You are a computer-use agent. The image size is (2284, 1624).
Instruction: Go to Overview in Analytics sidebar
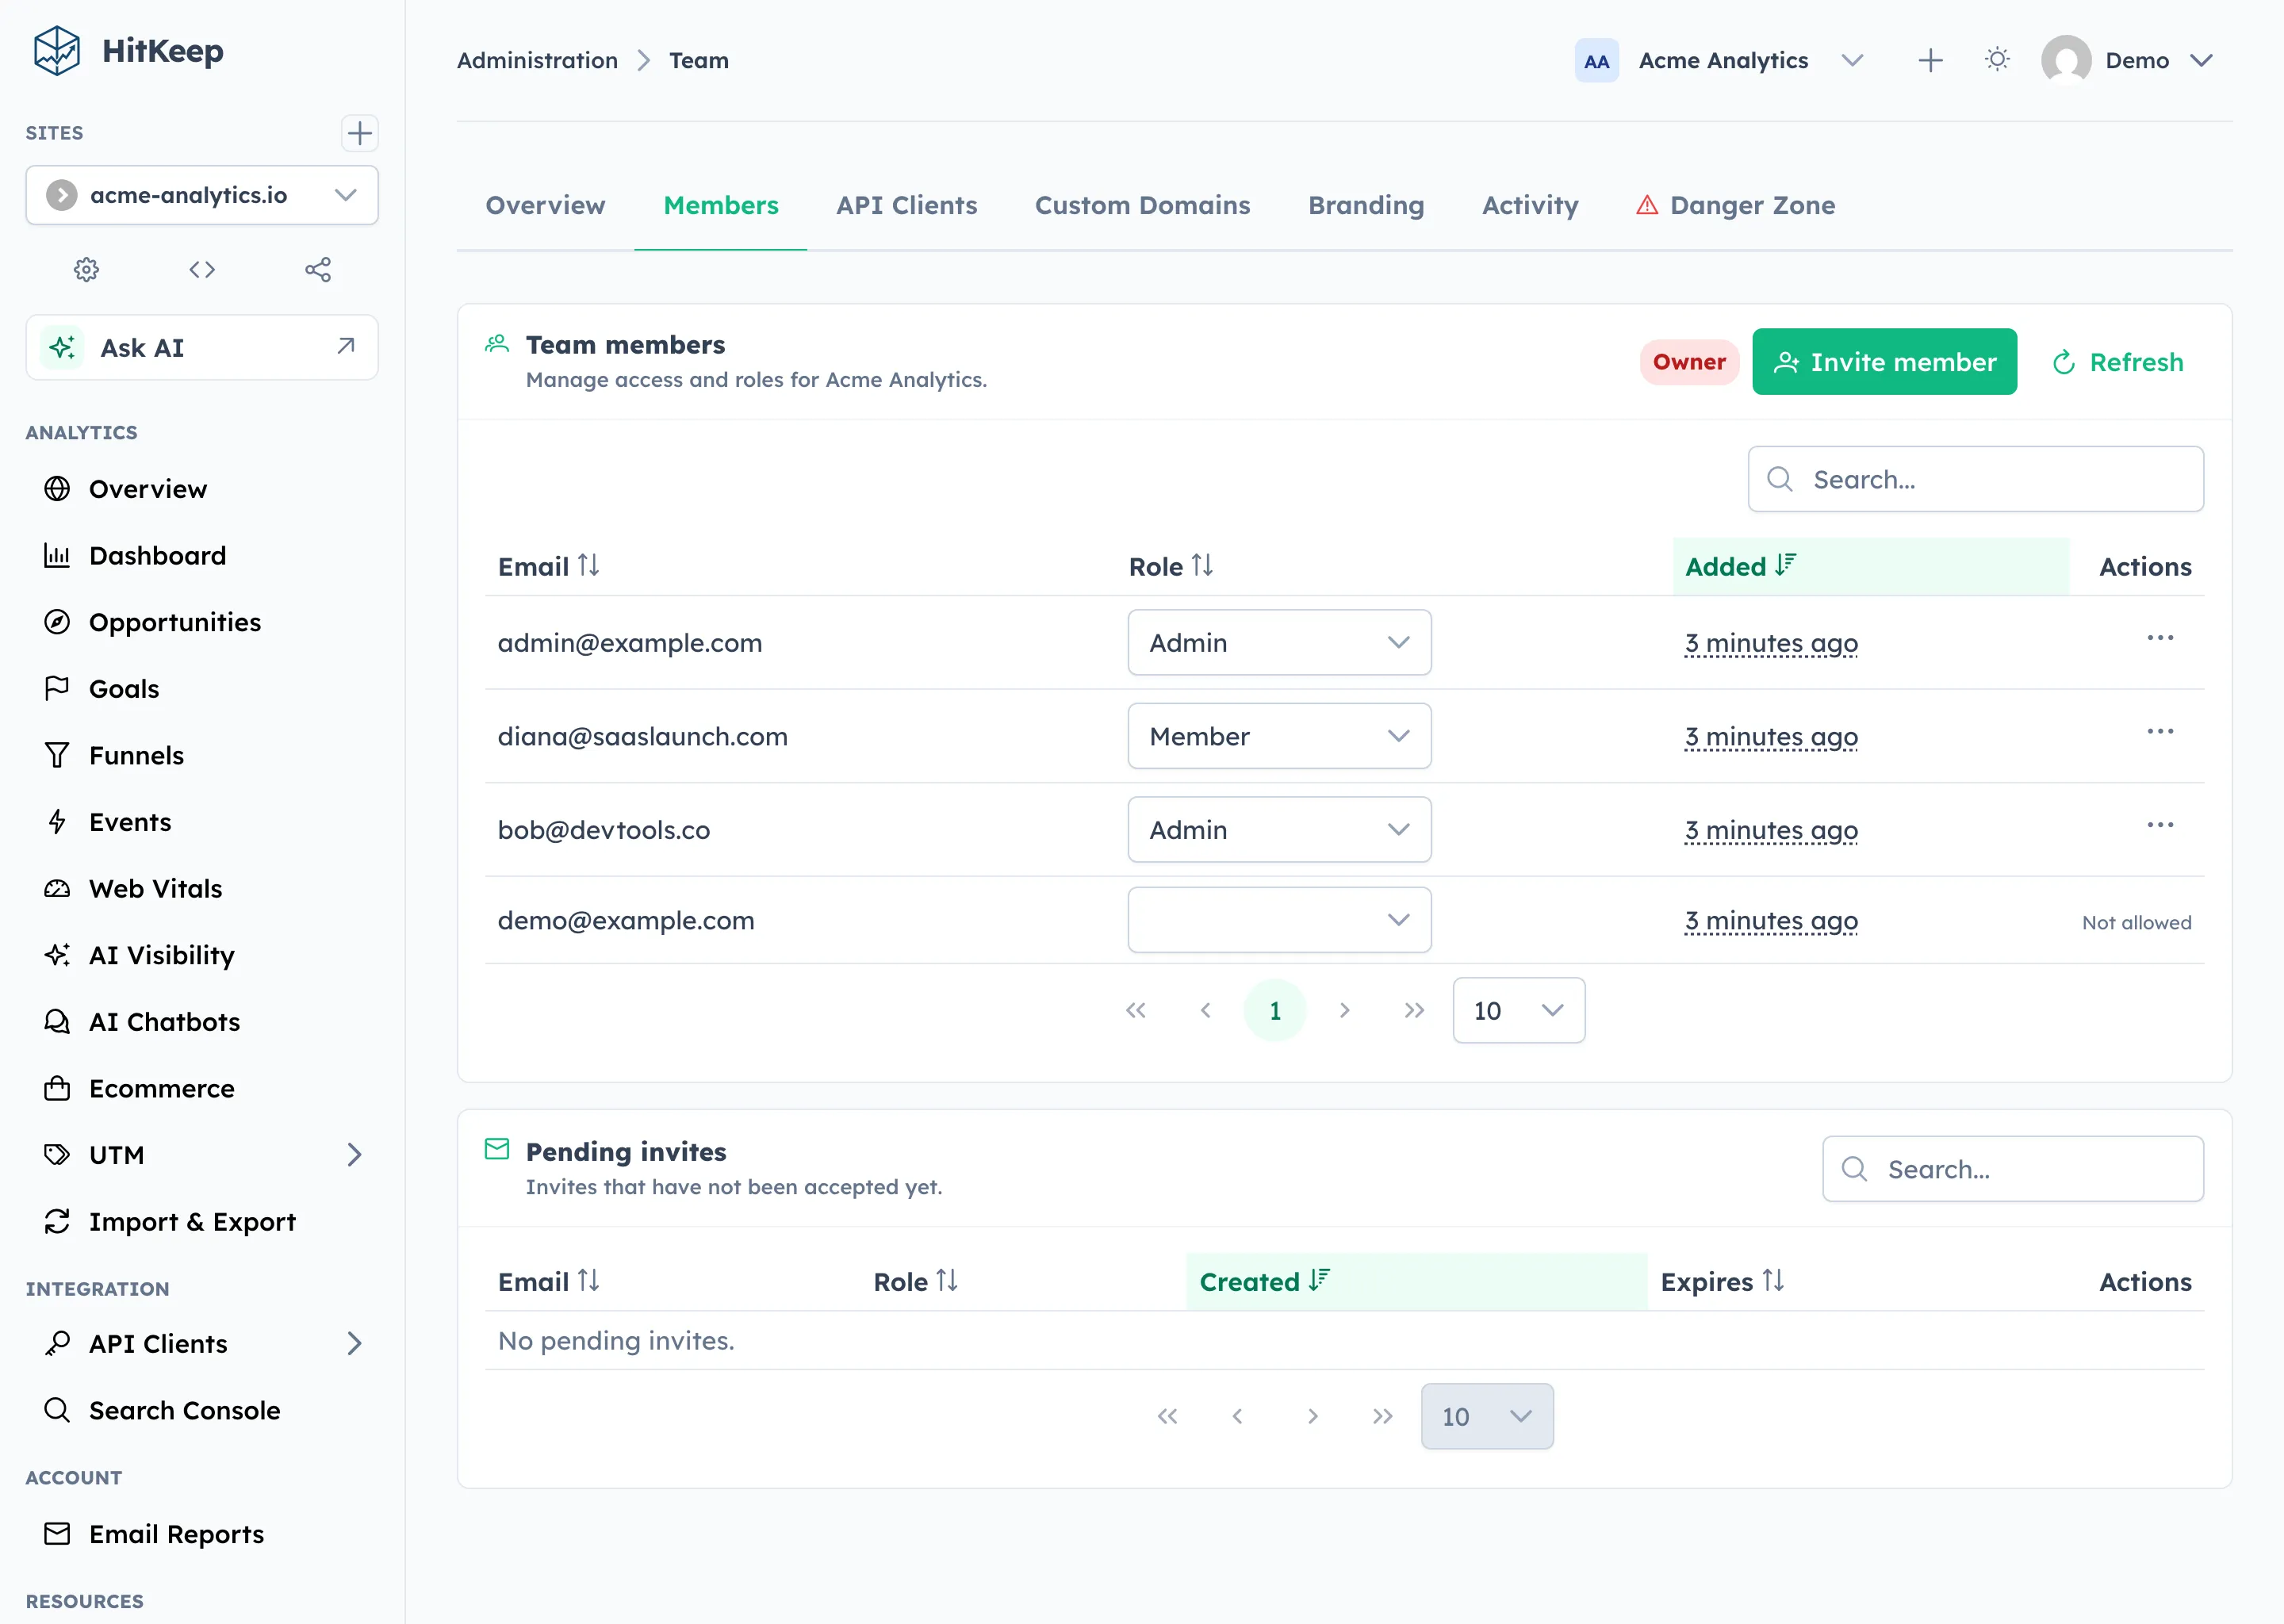click(202, 489)
